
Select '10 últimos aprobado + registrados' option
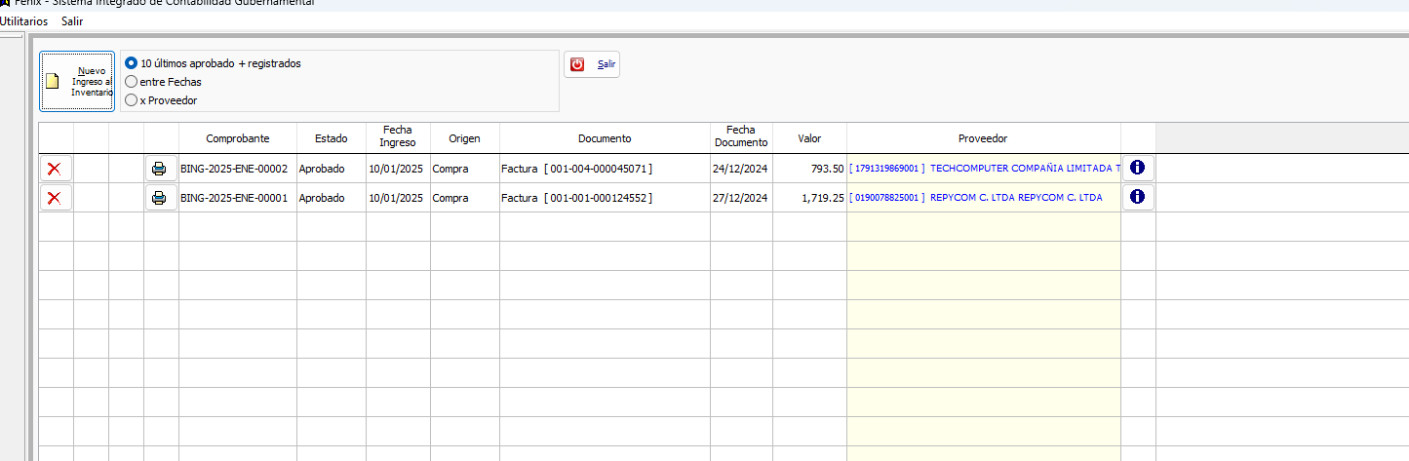(132, 63)
